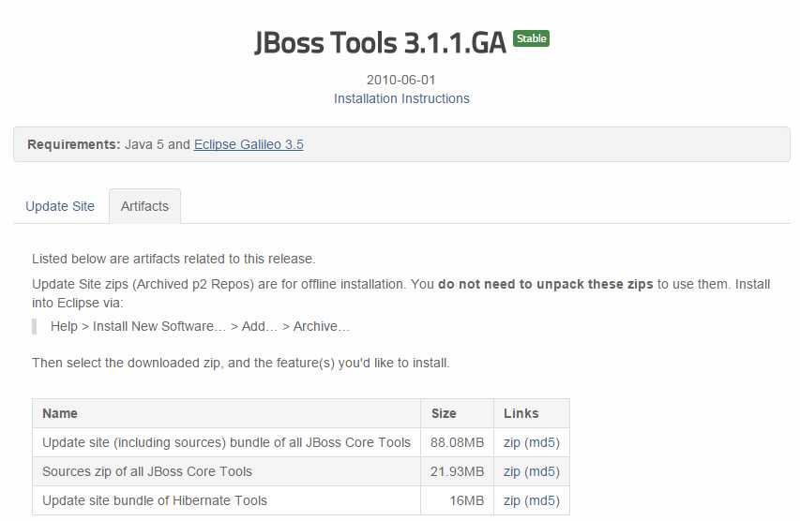The image size is (800, 521).
Task: Click the release date 2010-06-01
Action: (401, 80)
